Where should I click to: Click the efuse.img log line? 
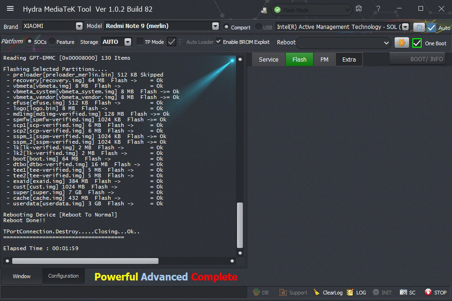click(85, 103)
